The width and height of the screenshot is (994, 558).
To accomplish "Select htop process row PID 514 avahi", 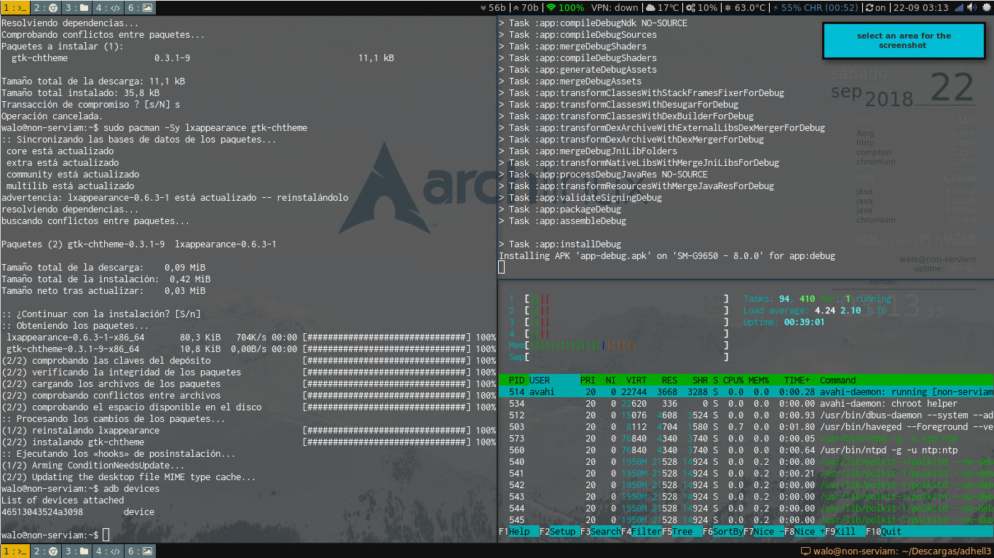I will coord(746,392).
